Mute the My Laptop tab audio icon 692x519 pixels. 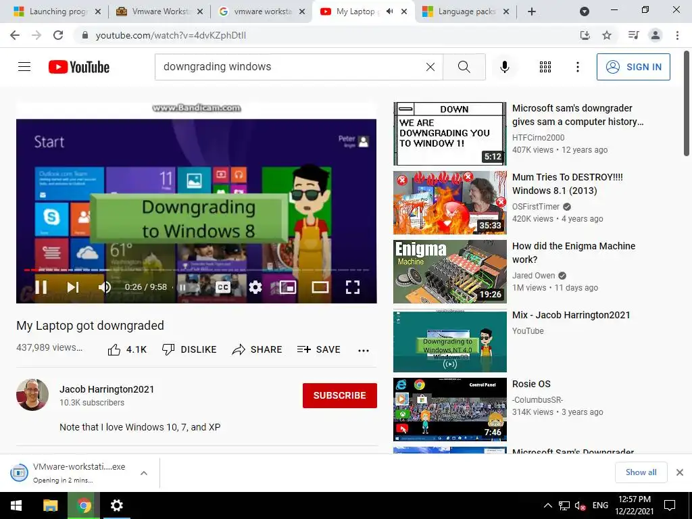pyautogui.click(x=389, y=11)
